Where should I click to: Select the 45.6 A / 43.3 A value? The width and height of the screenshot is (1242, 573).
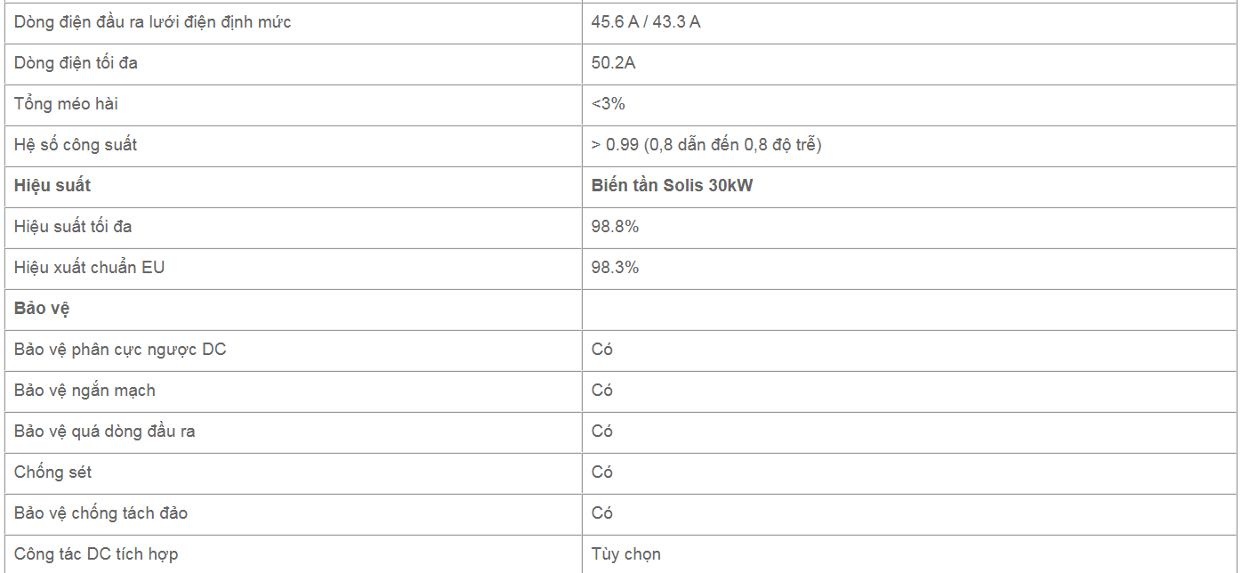click(x=646, y=22)
